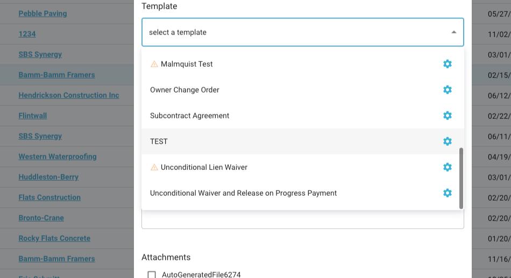Open settings gear for Malmquist Test template

(x=447, y=64)
